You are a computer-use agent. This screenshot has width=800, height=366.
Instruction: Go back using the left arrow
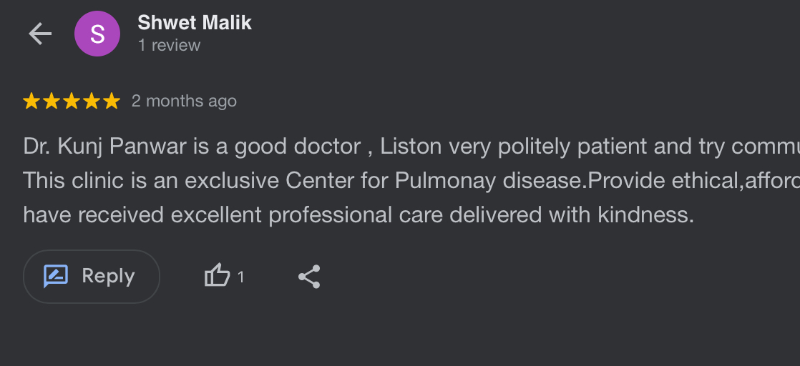(40, 34)
